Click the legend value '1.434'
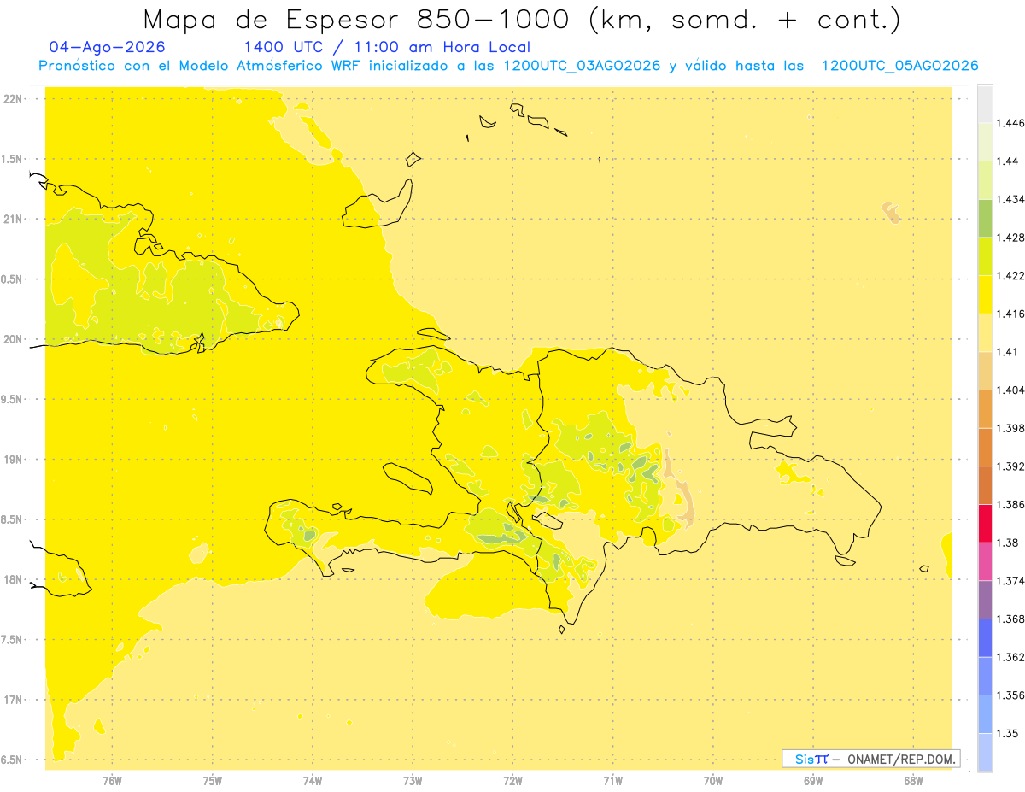Screen dimensions: 1025x792 click(x=1012, y=199)
